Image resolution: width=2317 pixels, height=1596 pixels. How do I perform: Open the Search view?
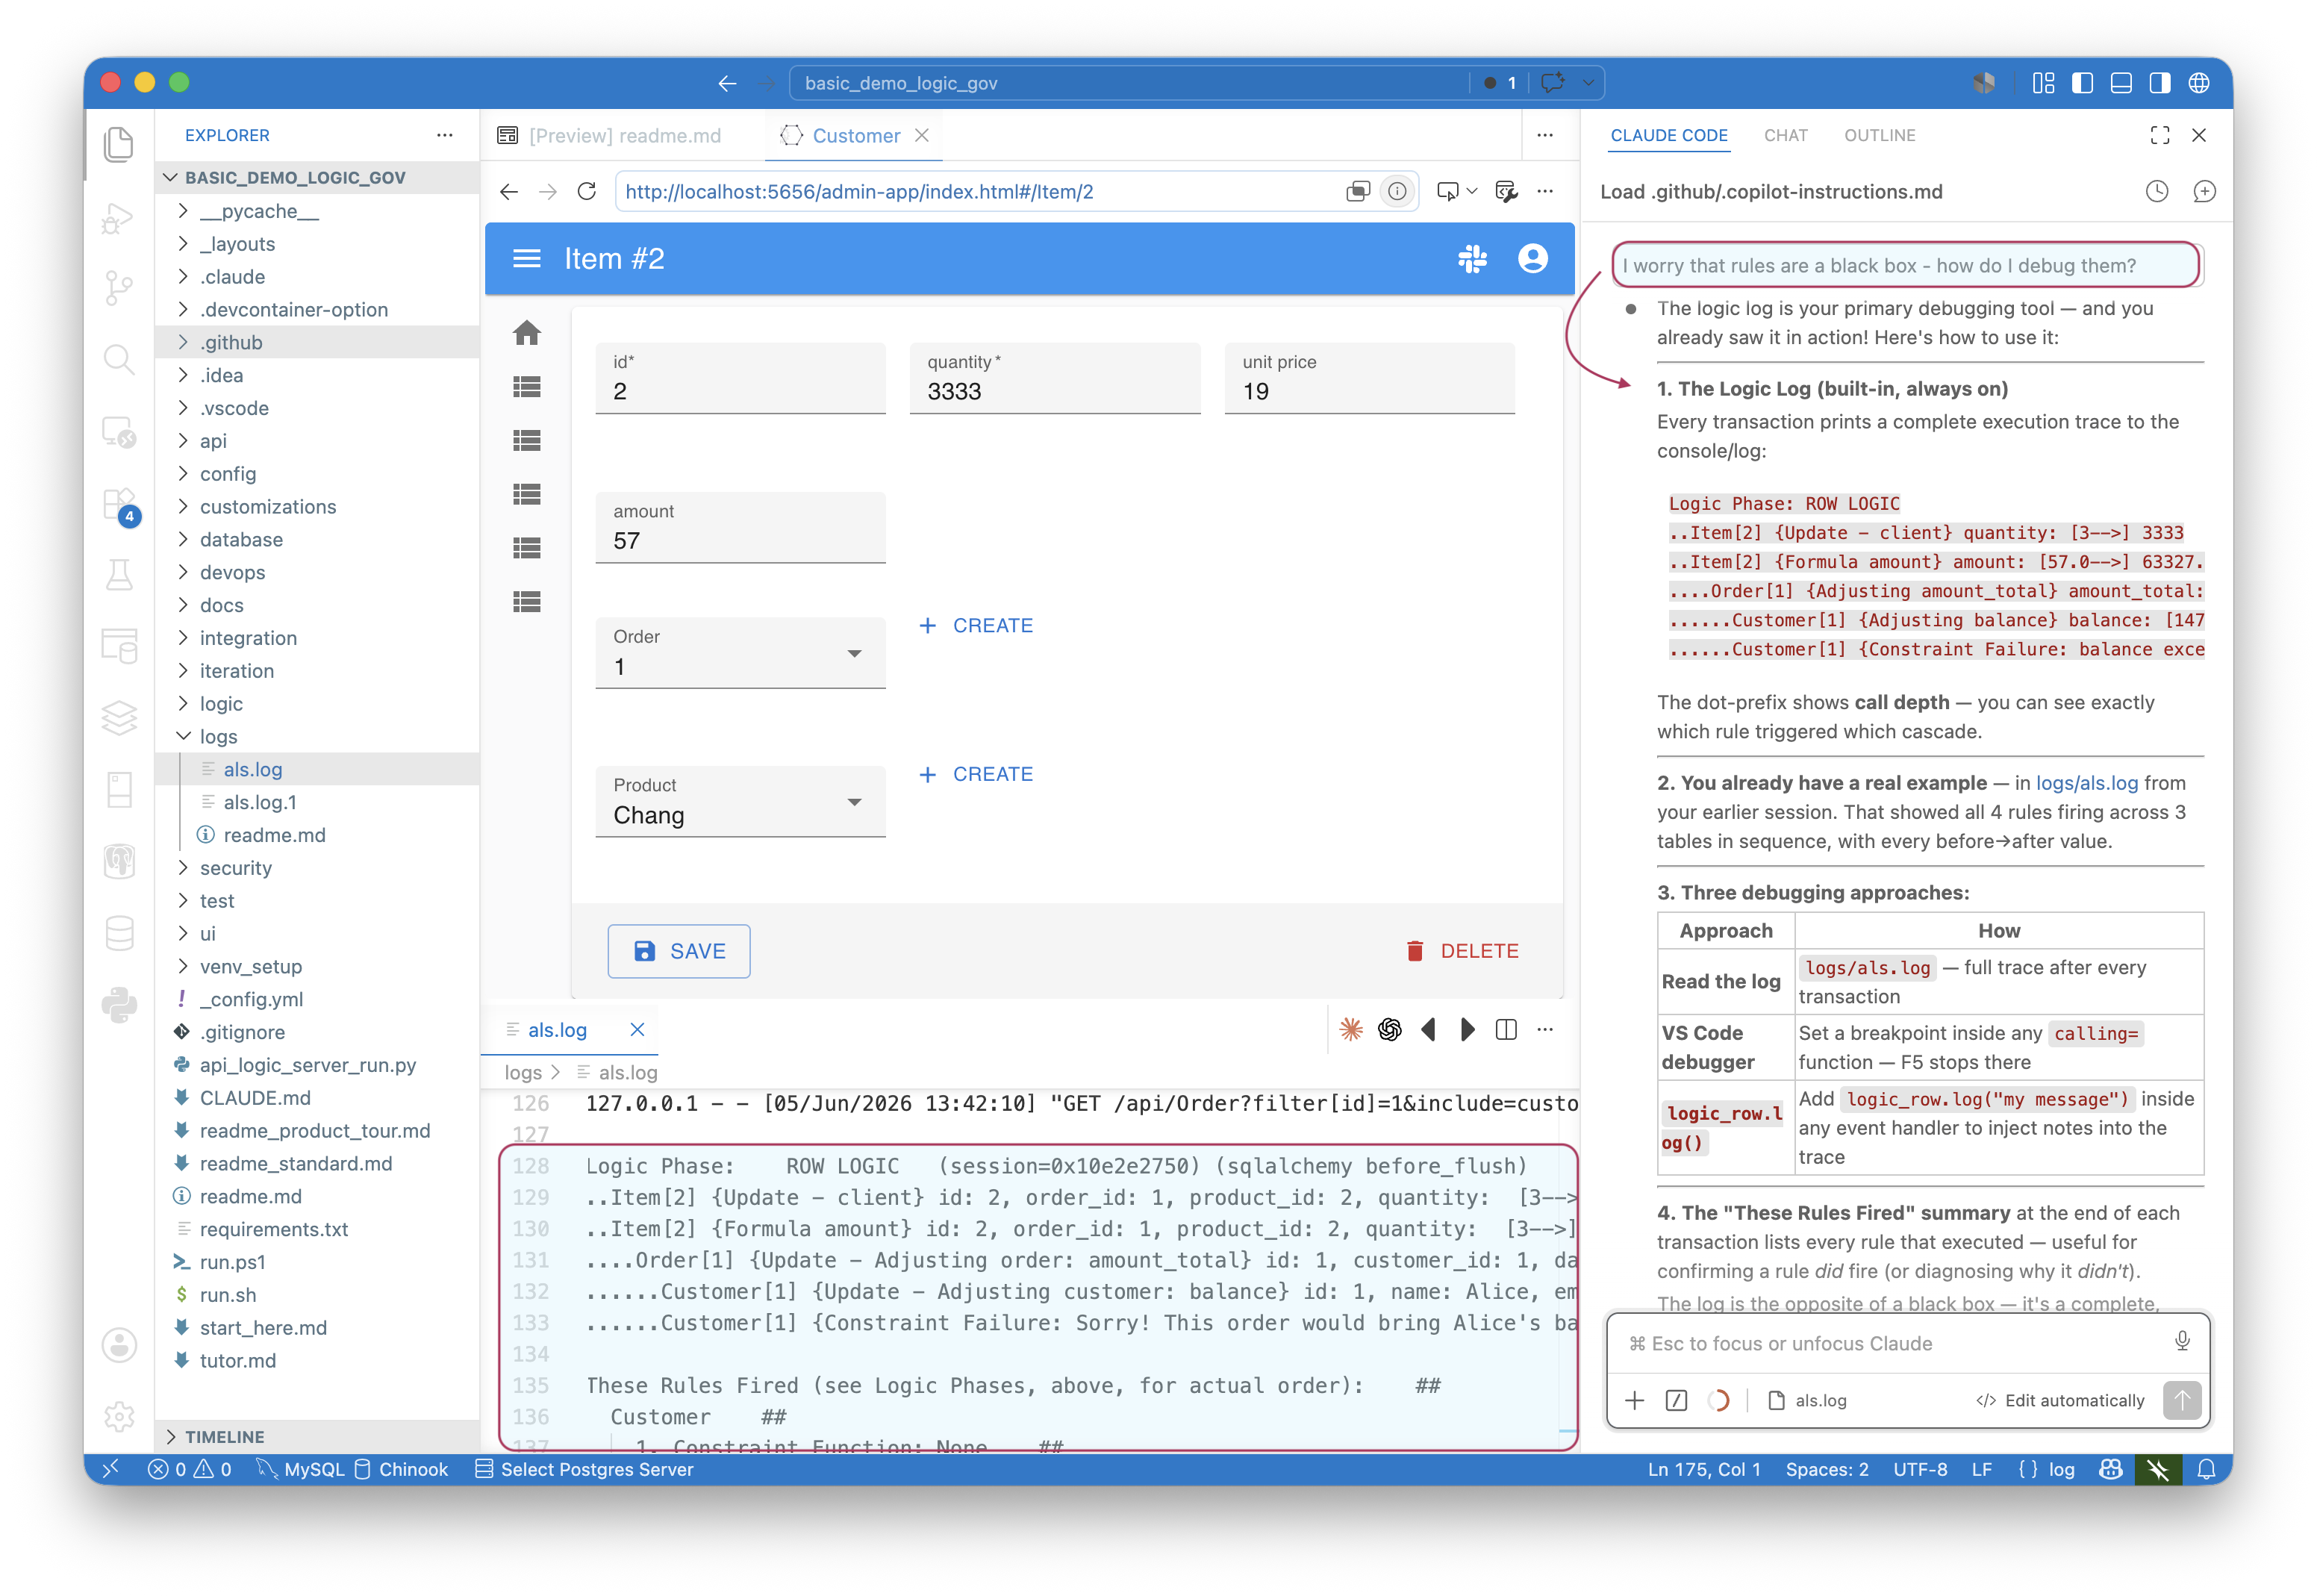click(119, 360)
